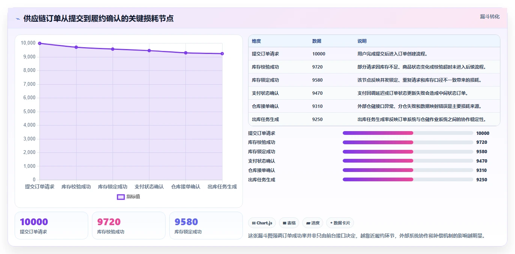This screenshot has width=515, height=254.
Task: Click the 出库任务生成 x-axis label
Action: click(x=222, y=187)
